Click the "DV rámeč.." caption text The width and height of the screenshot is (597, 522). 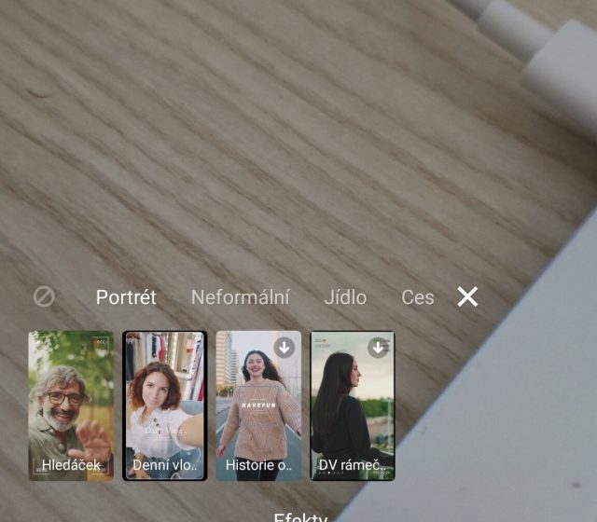pos(352,464)
